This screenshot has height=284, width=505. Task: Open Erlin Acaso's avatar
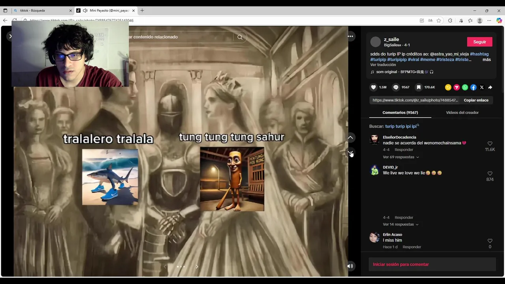(x=374, y=237)
